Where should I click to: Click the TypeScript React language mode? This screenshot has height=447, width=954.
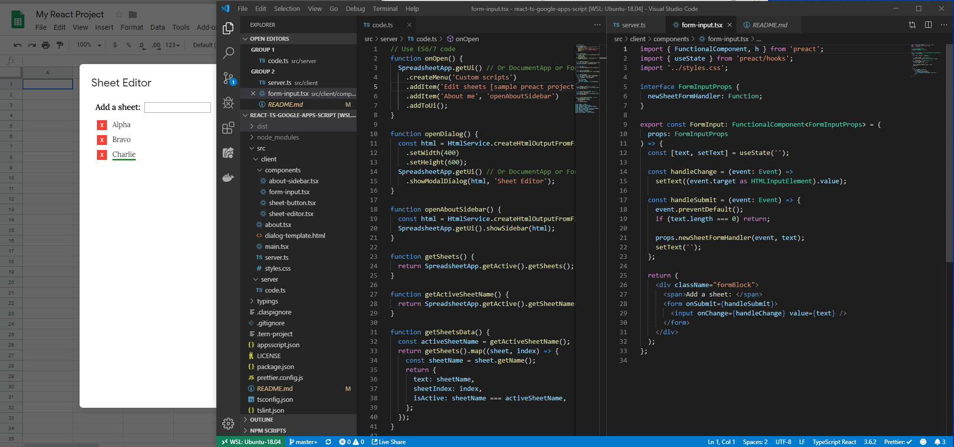(834, 442)
